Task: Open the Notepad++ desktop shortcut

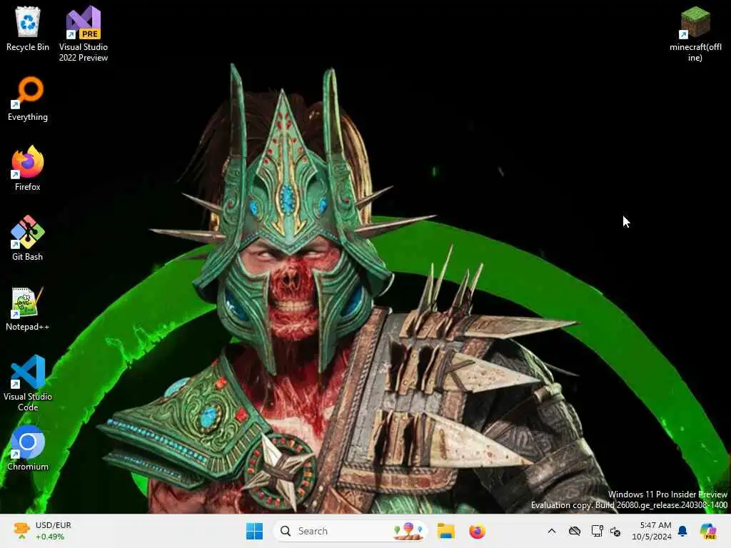Action: click(28, 308)
